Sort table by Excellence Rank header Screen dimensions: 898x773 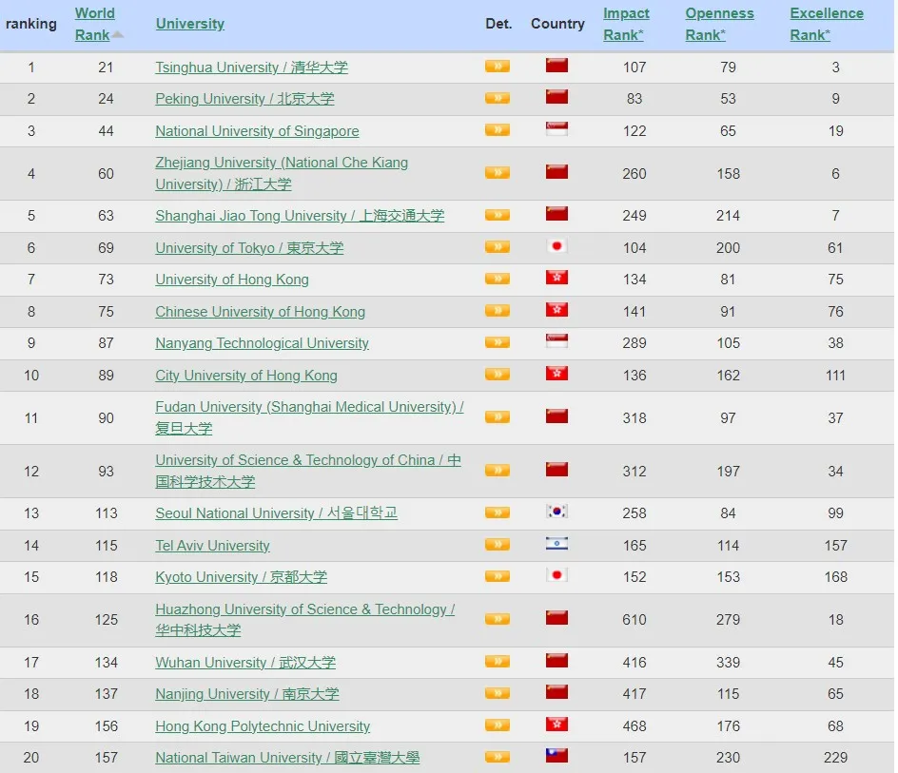click(x=827, y=24)
